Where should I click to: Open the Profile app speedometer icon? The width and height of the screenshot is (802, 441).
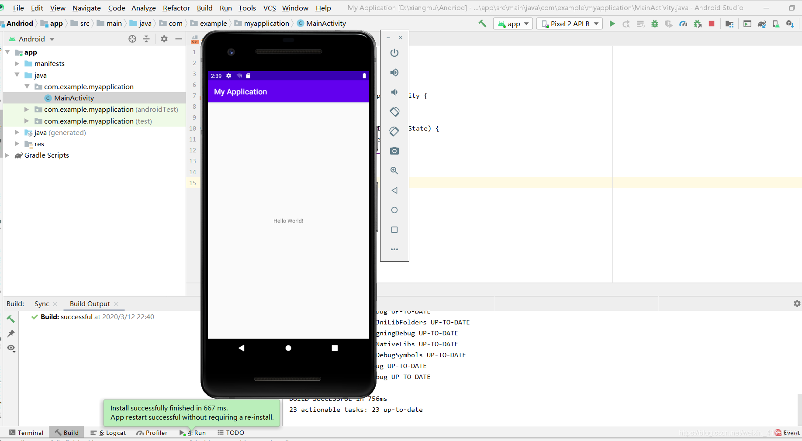pyautogui.click(x=683, y=24)
